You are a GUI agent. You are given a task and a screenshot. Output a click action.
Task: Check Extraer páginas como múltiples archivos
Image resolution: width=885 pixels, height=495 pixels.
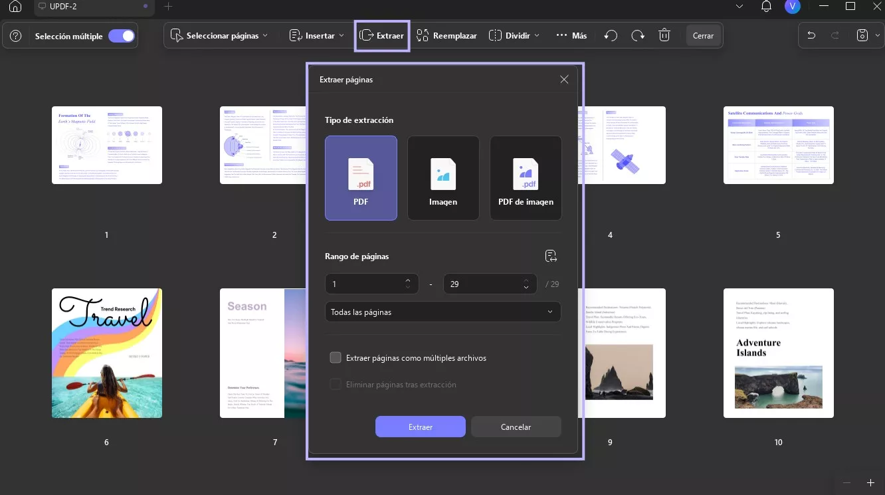(336, 358)
